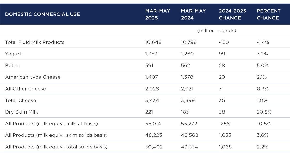Click the Domestic Commercial Use column header

pos(43,14)
